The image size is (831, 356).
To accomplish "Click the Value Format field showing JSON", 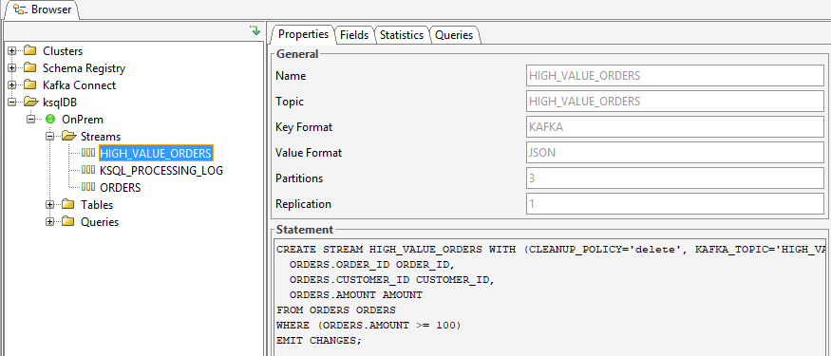I will coord(674,153).
